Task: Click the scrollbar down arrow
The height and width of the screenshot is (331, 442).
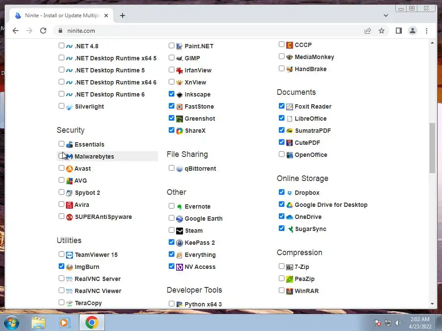Action: (432, 304)
